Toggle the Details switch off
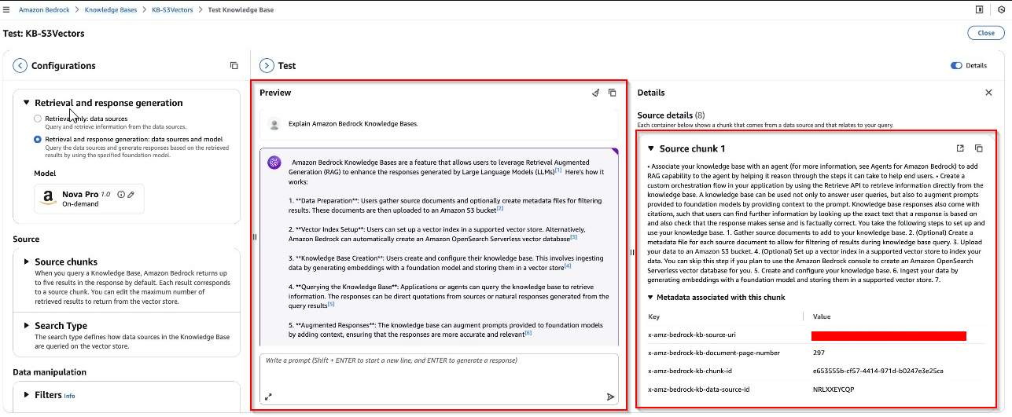 (956, 66)
